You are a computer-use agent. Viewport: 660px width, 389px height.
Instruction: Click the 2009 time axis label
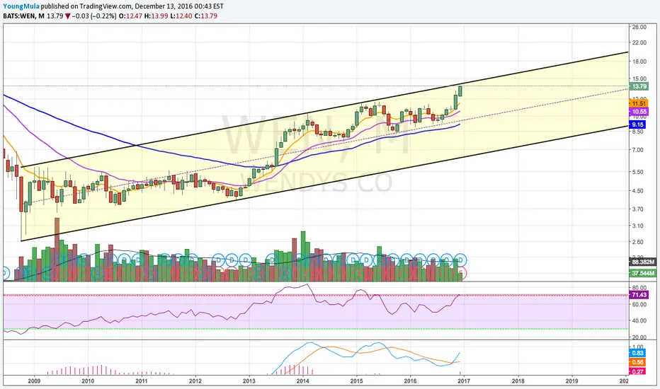(x=34, y=381)
